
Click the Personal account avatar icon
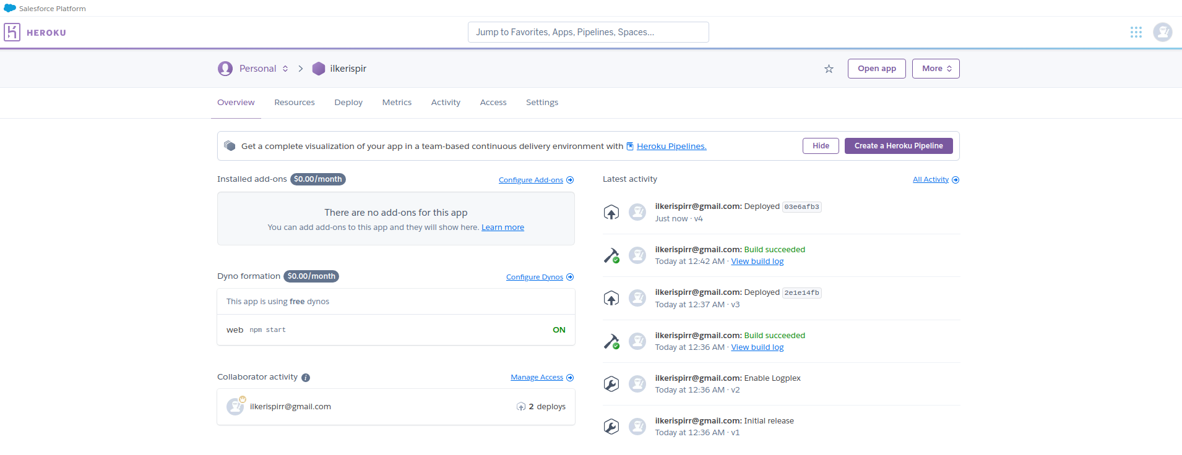(x=225, y=69)
